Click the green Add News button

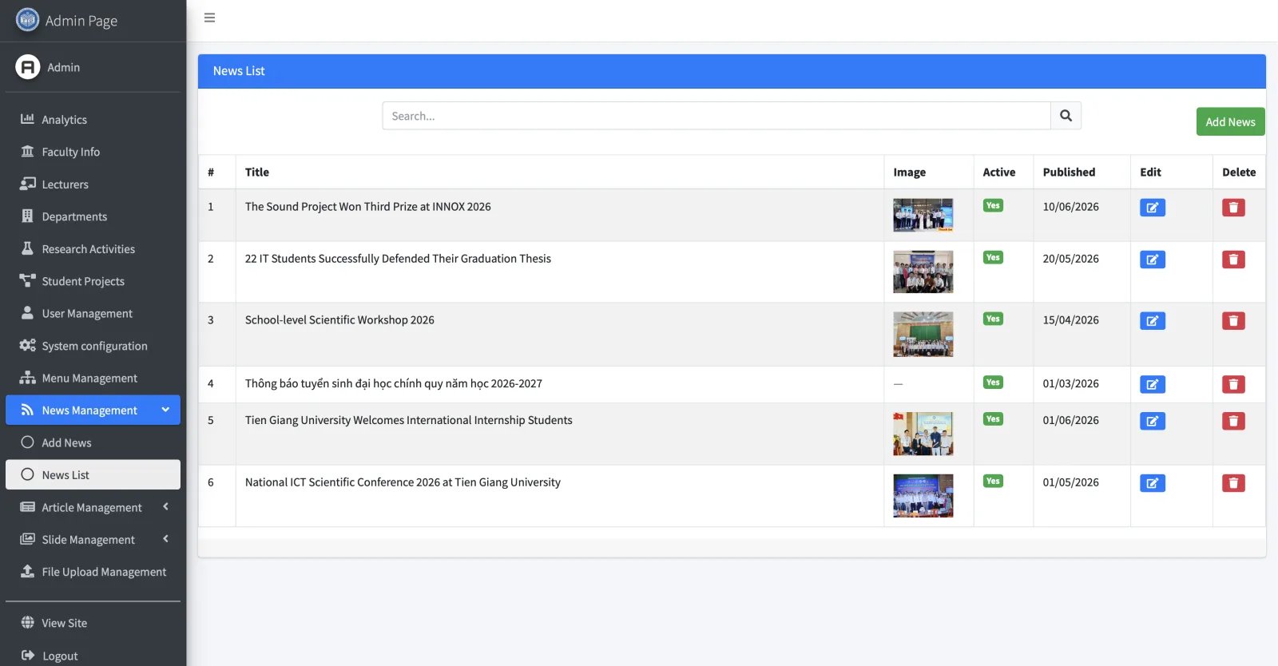pos(1230,121)
